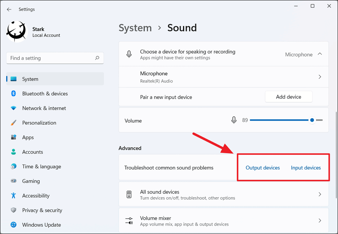
Task: Adjust the Volume slider handle
Action: pyautogui.click(x=312, y=120)
